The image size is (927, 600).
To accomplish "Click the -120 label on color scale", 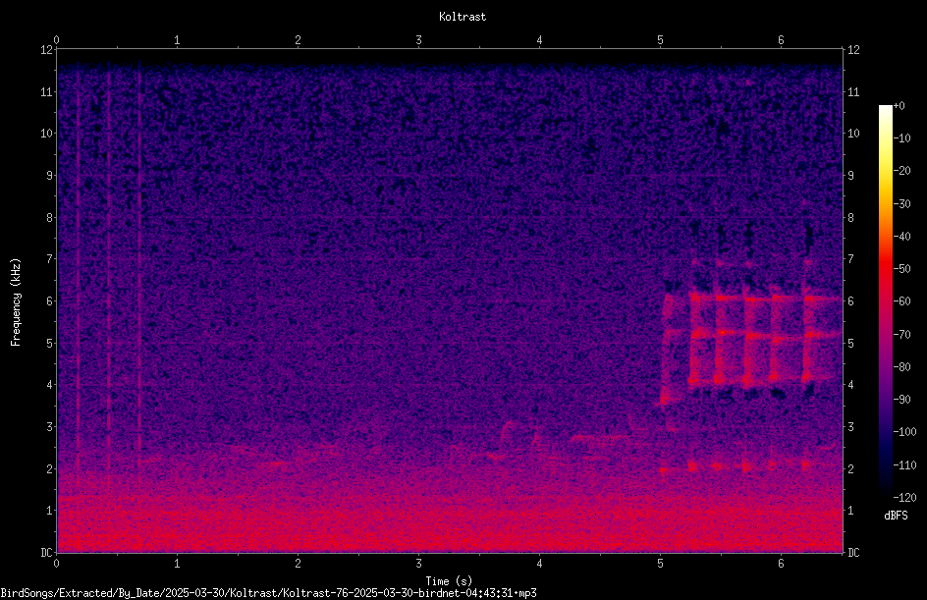I will 905,498.
